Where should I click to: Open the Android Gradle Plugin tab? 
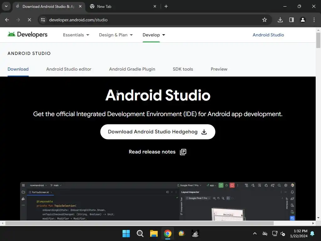[x=132, y=69]
